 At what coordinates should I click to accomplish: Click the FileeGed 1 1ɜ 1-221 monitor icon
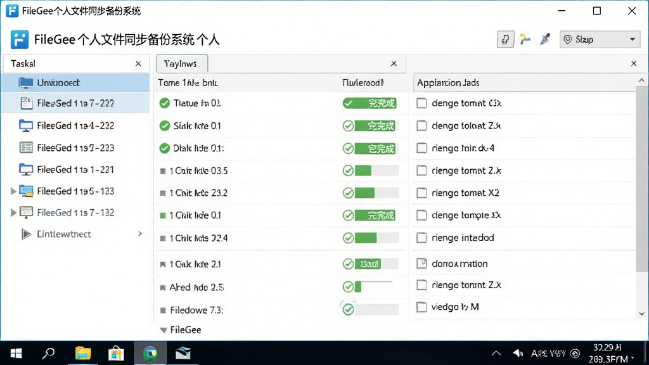(x=25, y=170)
